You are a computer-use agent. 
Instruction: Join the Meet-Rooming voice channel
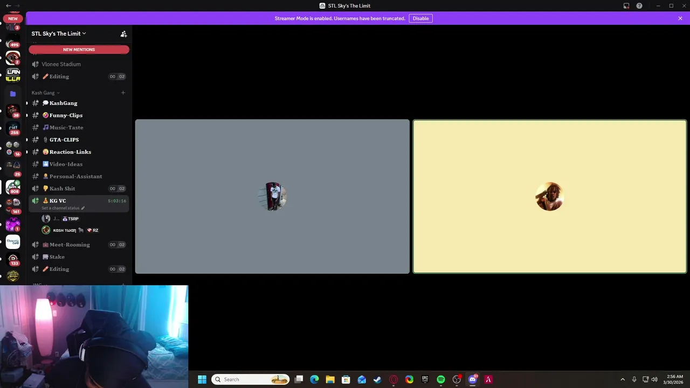(x=79, y=245)
